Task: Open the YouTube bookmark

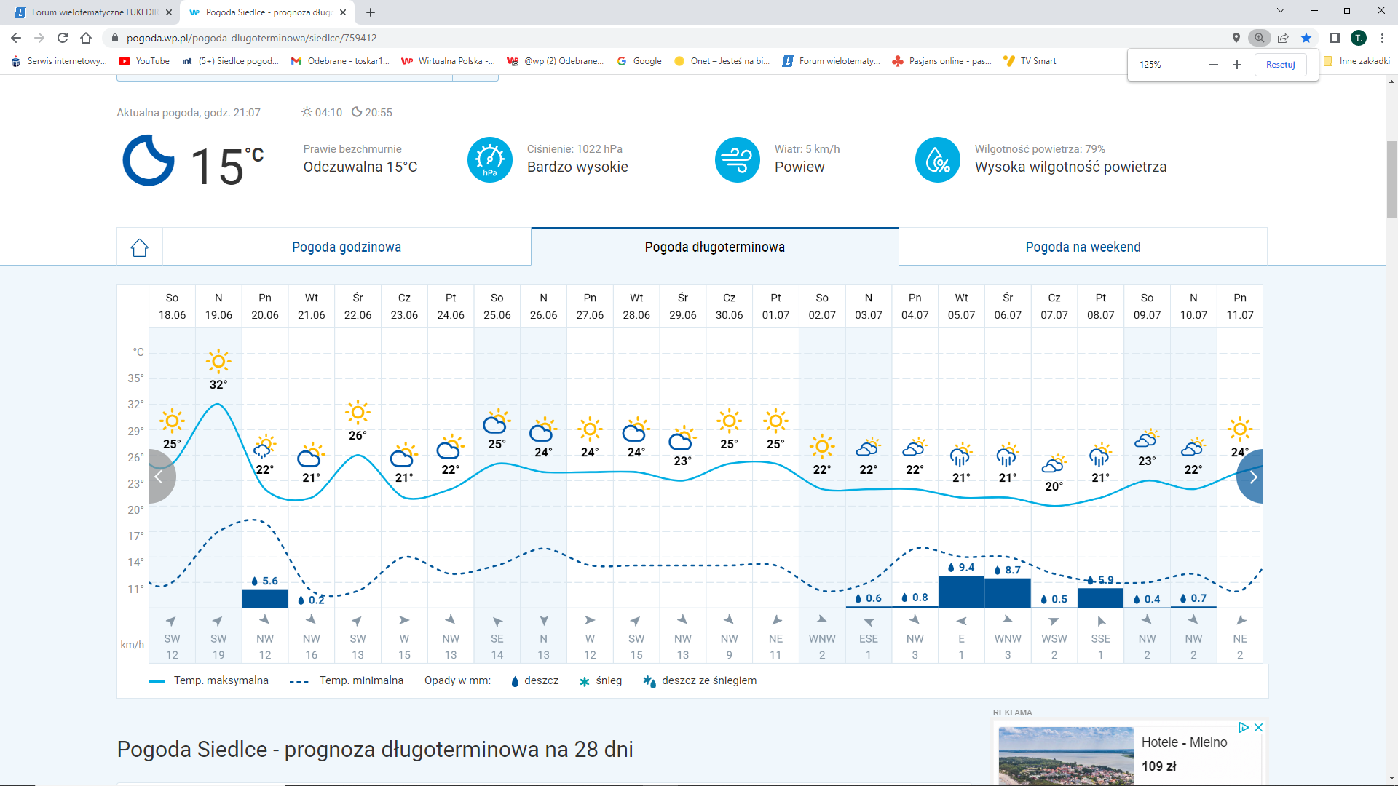Action: click(x=145, y=61)
